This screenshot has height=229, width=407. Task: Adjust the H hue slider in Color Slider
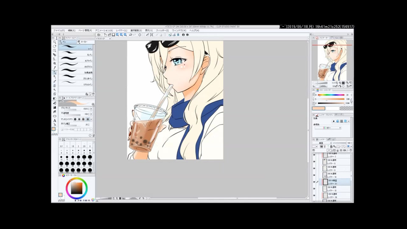331,95
